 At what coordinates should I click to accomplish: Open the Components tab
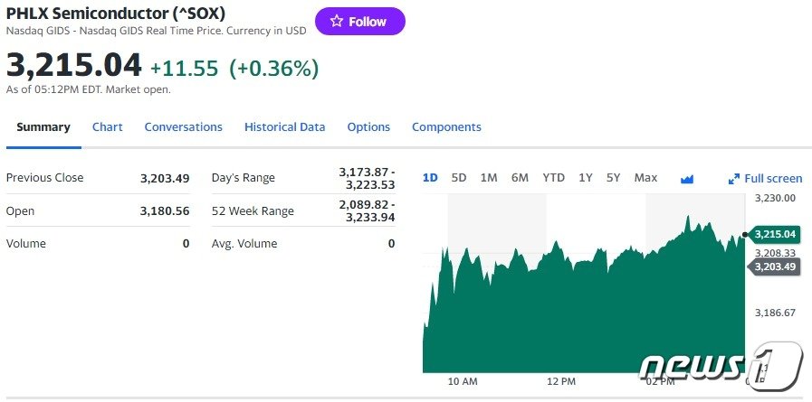(x=446, y=127)
